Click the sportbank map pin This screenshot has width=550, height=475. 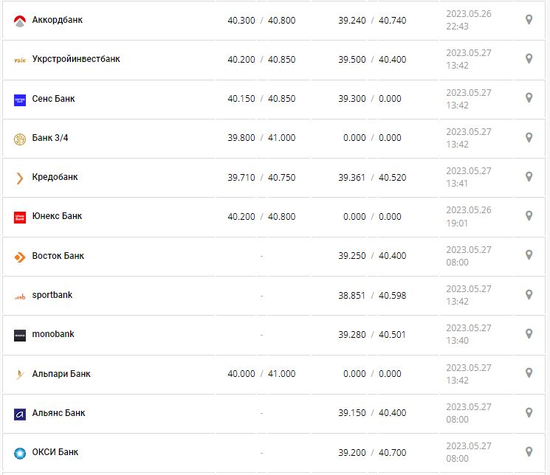[x=529, y=294]
